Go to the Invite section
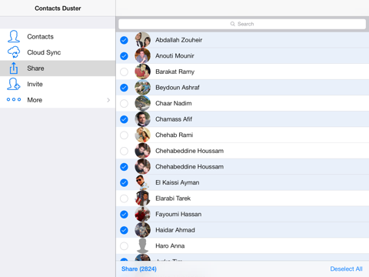The width and height of the screenshot is (369, 277). coord(35,84)
